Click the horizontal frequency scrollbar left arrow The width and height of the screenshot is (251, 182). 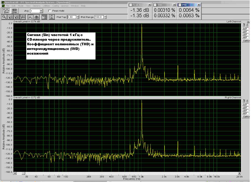pos(15,173)
